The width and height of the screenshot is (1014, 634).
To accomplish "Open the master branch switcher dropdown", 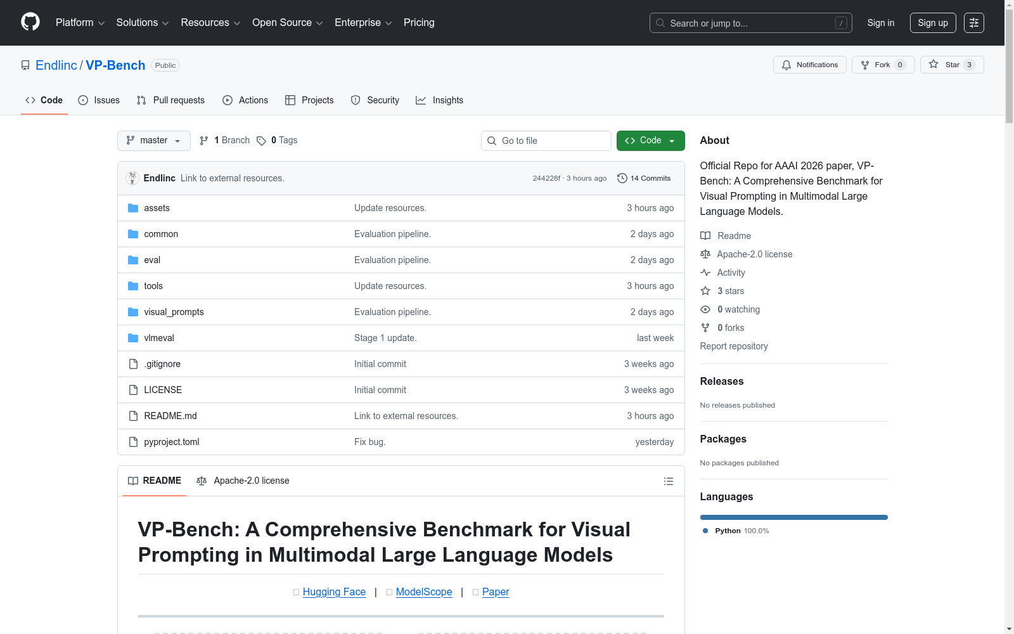I will (154, 141).
